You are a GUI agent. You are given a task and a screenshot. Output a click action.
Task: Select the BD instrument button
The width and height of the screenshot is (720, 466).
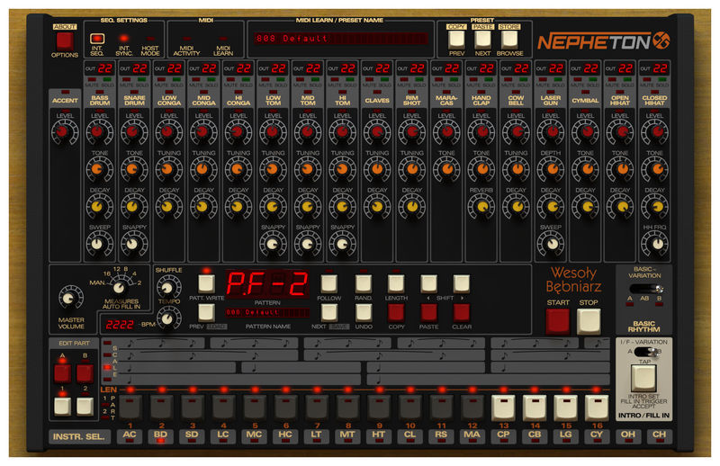click(160, 436)
